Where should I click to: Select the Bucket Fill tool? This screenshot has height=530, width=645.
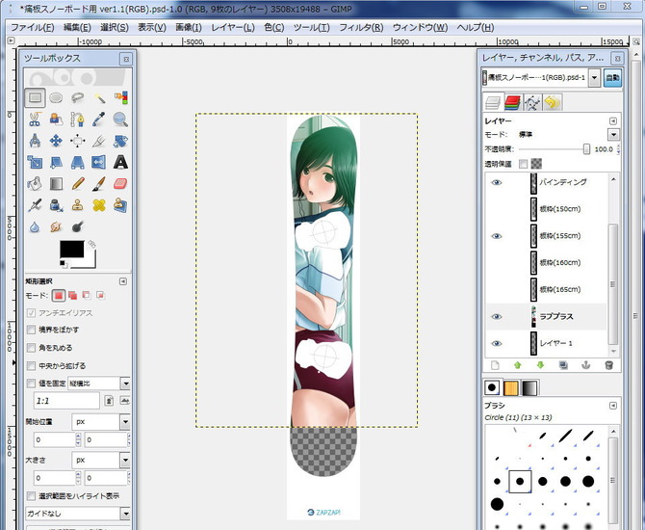point(35,184)
